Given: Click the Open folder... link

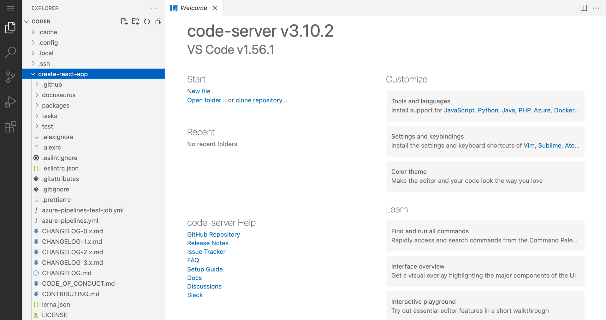Looking at the screenshot, I should pos(206,100).
